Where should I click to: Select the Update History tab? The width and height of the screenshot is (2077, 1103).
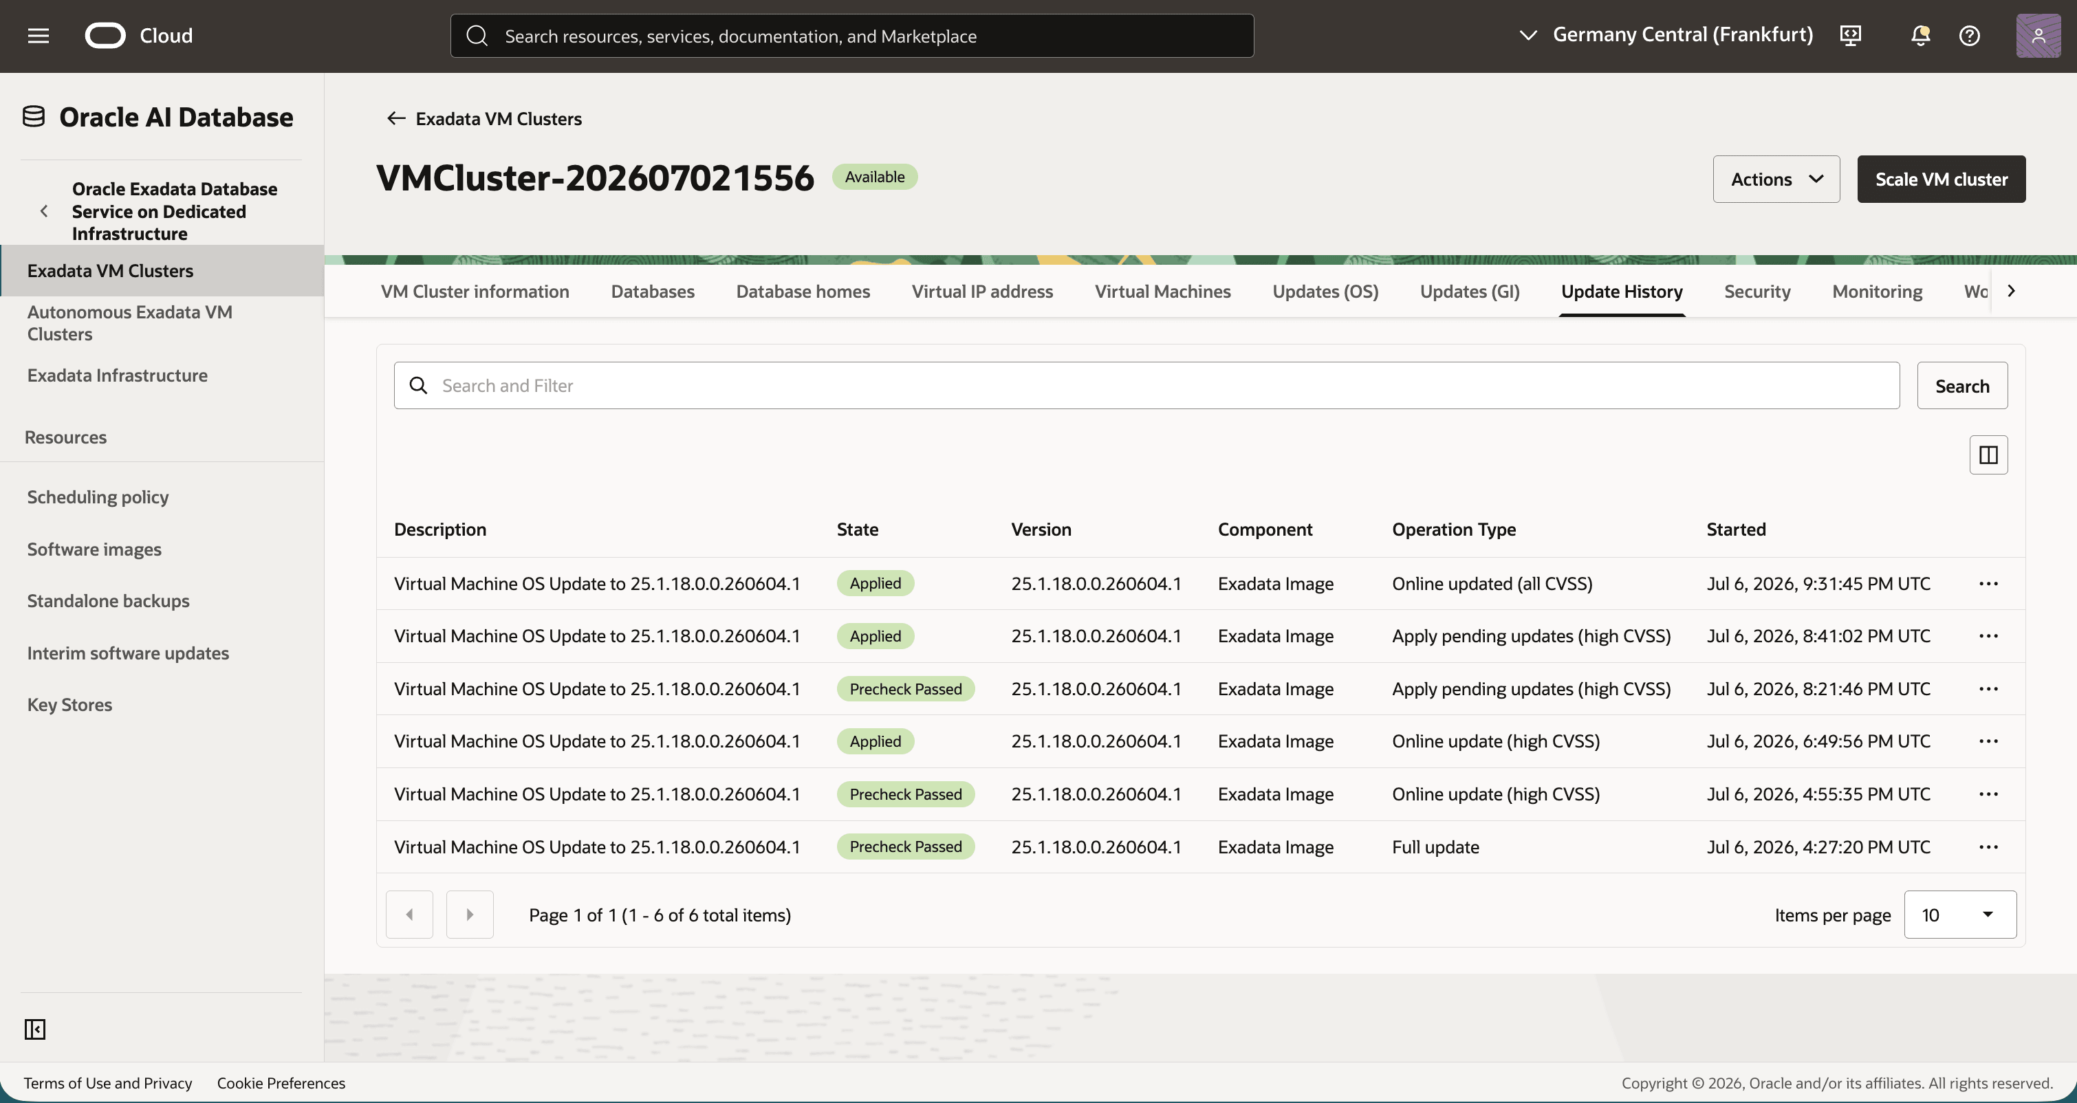click(1622, 291)
